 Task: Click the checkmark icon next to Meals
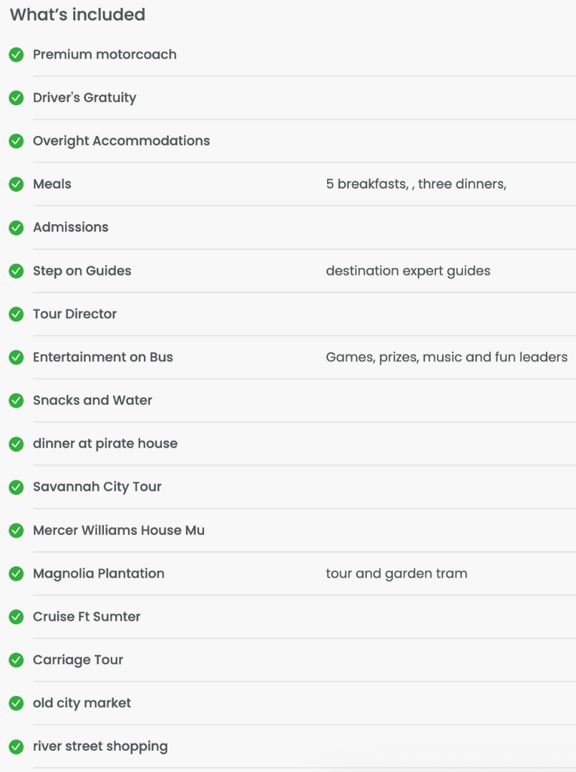pyautogui.click(x=16, y=184)
